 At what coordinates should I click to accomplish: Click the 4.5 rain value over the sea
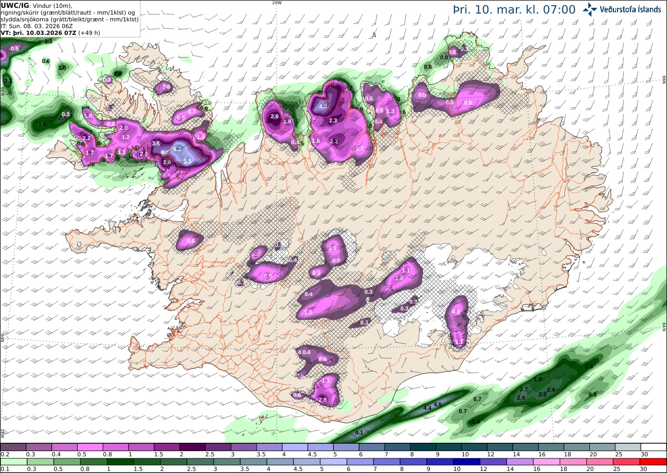pos(438,404)
